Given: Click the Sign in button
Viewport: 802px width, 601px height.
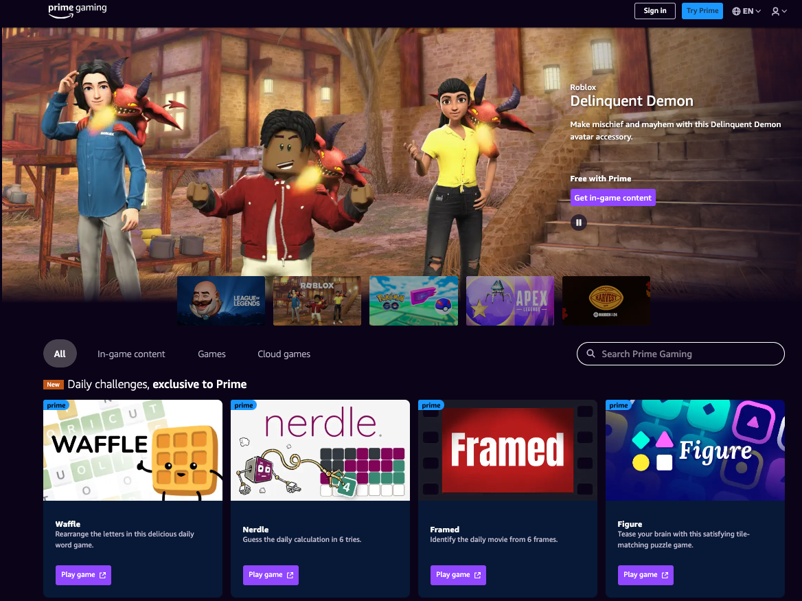Looking at the screenshot, I should [654, 11].
